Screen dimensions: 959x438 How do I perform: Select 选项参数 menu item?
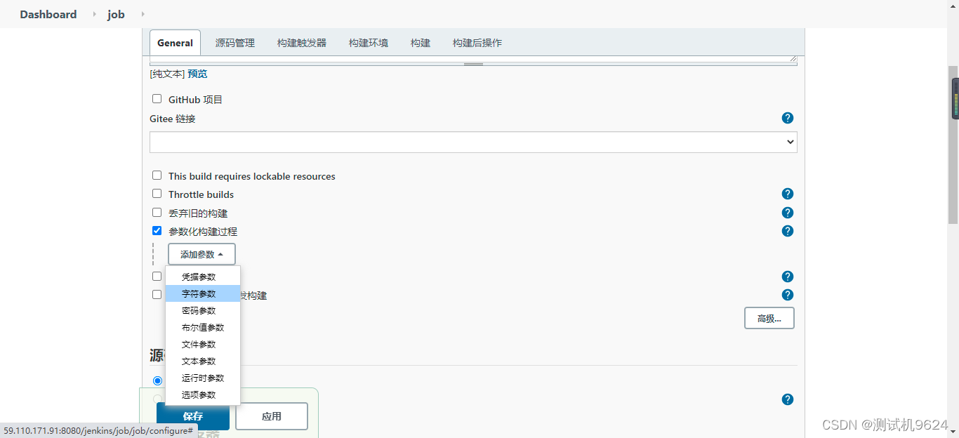tap(203, 394)
